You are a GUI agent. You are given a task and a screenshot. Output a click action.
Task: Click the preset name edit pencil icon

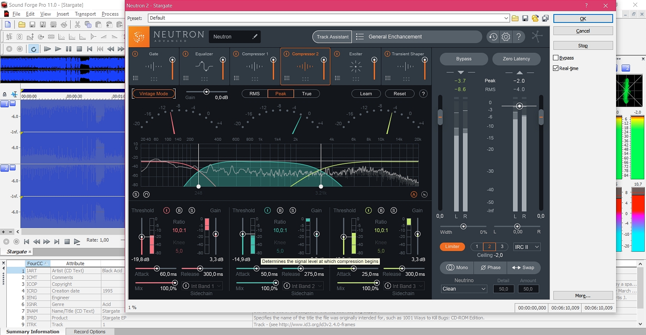(255, 36)
